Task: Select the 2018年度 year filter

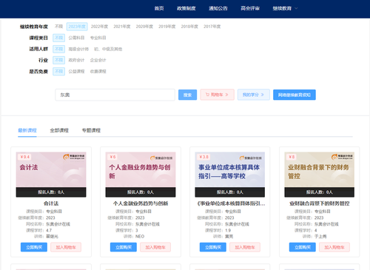Action: (189, 27)
